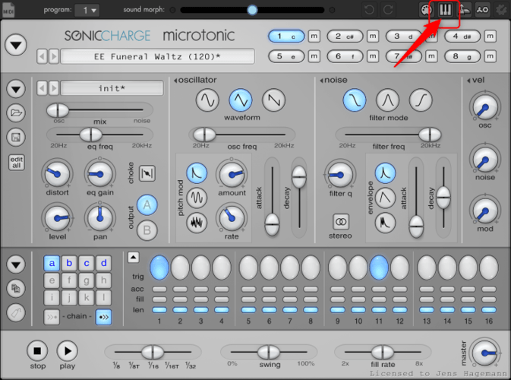
Task: Select clap noise envelope shape
Action: [x=385, y=223]
